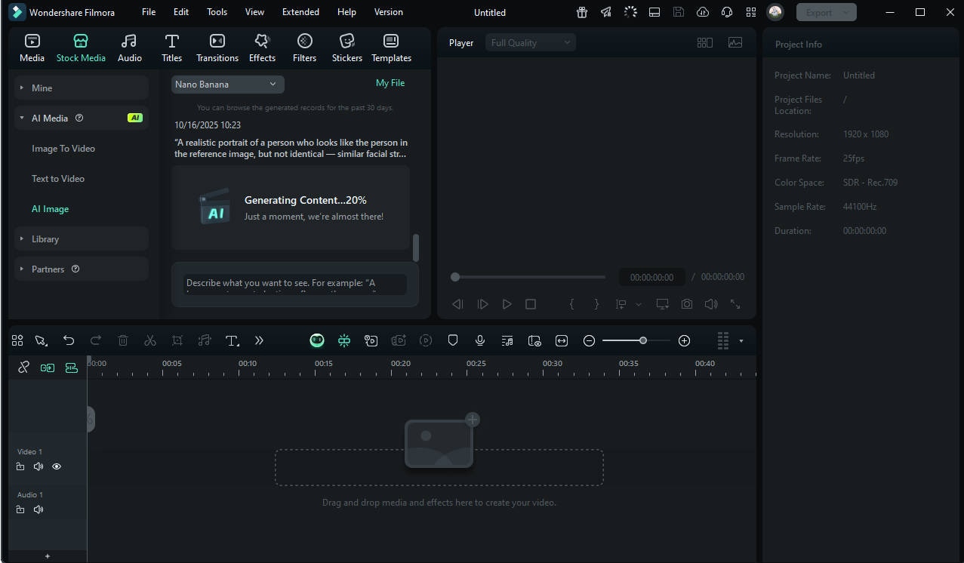Zoom in timeline with plus button

tap(684, 340)
